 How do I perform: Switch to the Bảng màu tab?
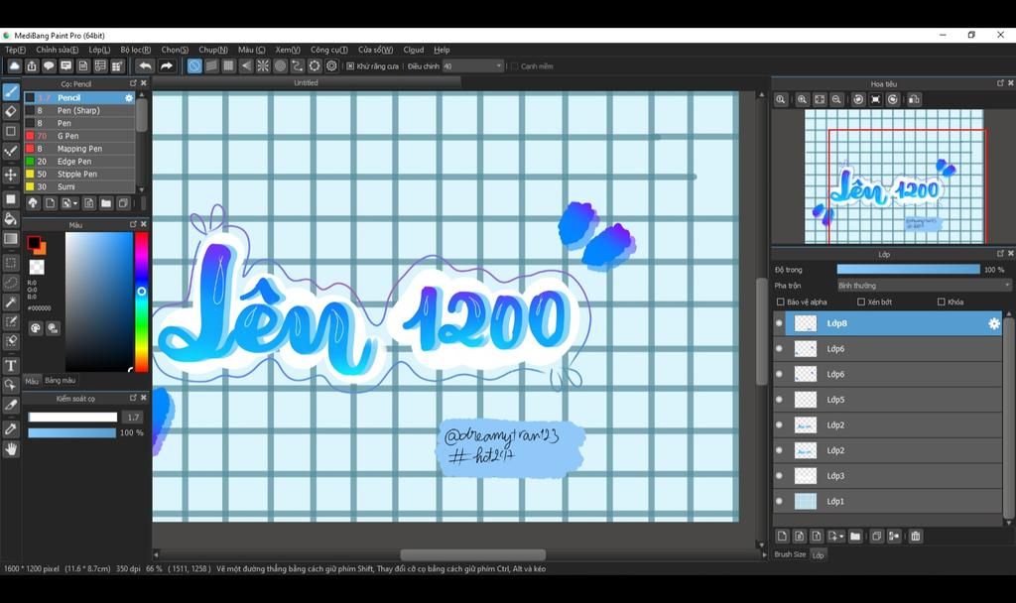point(61,381)
